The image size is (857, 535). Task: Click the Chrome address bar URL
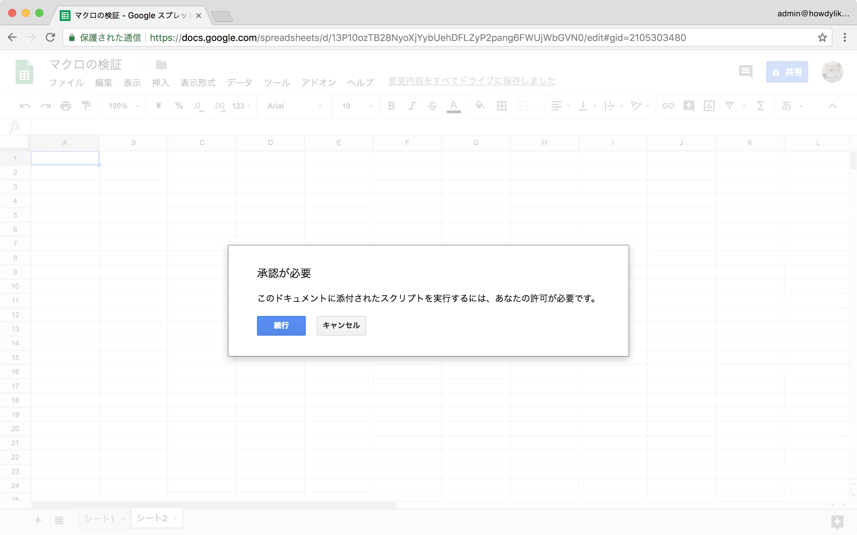pyautogui.click(x=417, y=38)
